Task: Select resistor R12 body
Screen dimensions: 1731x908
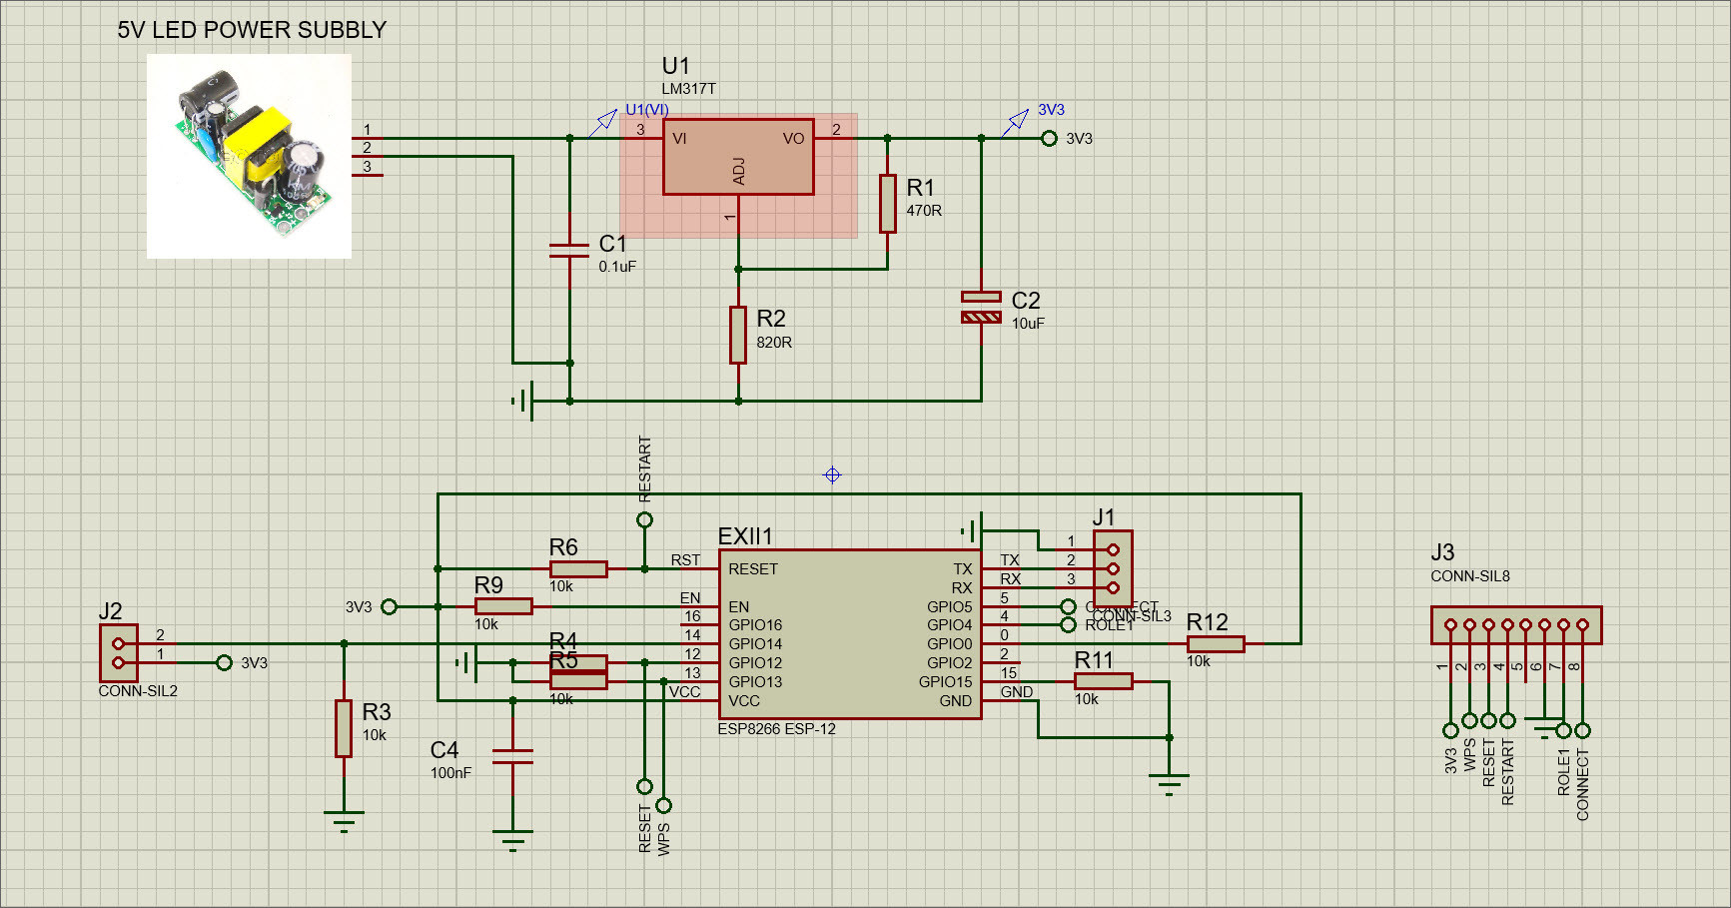Action: point(1216,644)
